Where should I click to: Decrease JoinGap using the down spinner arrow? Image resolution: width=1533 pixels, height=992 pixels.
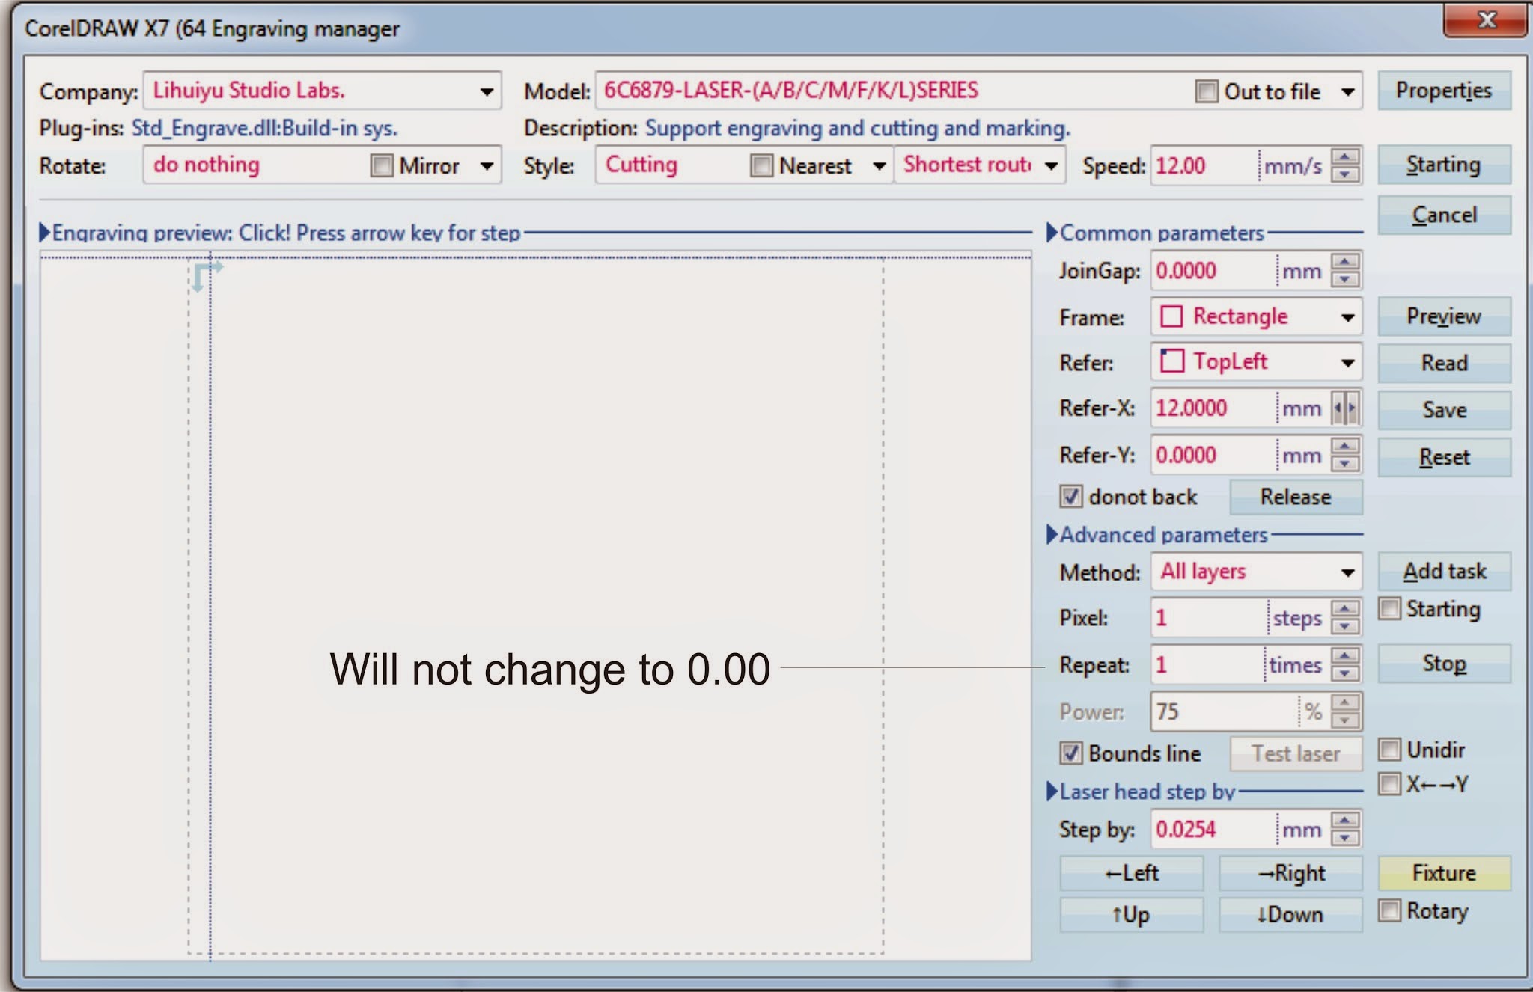pos(1345,279)
